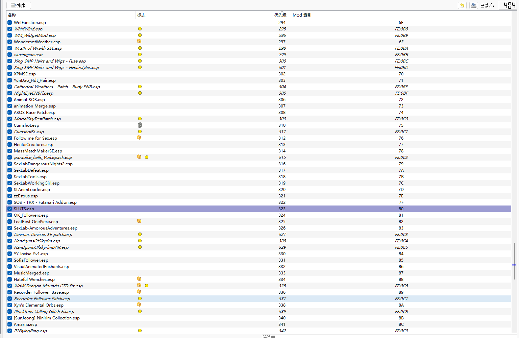Select MassMatchMakerSE.esp row
This screenshot has height=338, width=519.
tap(259, 151)
